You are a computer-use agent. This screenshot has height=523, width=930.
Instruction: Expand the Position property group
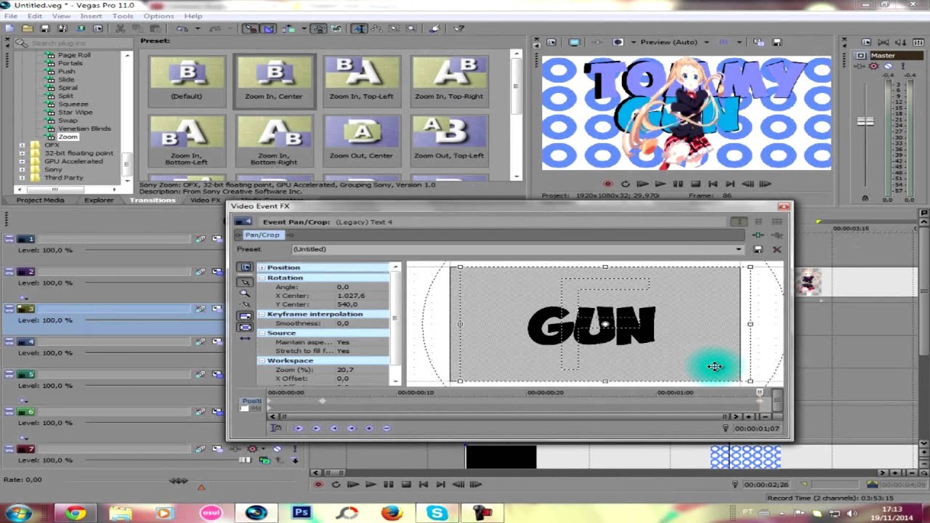[x=262, y=267]
